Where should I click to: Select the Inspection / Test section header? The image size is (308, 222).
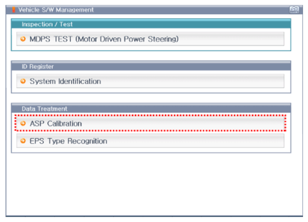151,24
